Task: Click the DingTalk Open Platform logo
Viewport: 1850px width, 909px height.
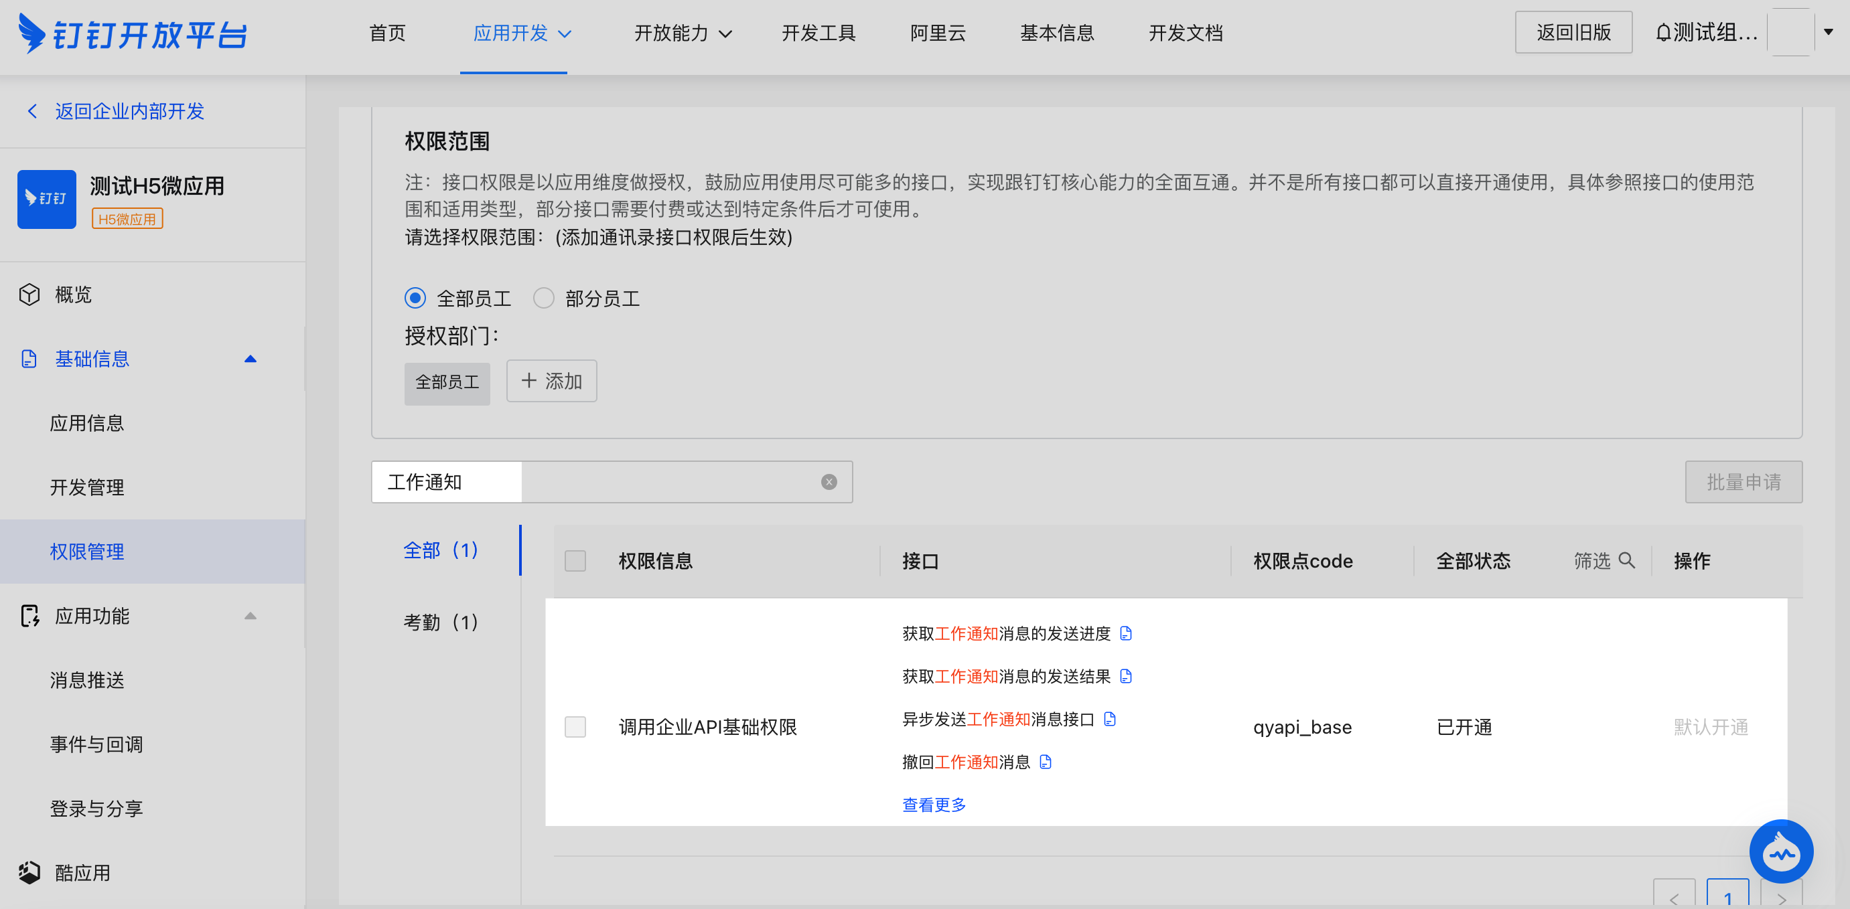Action: click(133, 33)
